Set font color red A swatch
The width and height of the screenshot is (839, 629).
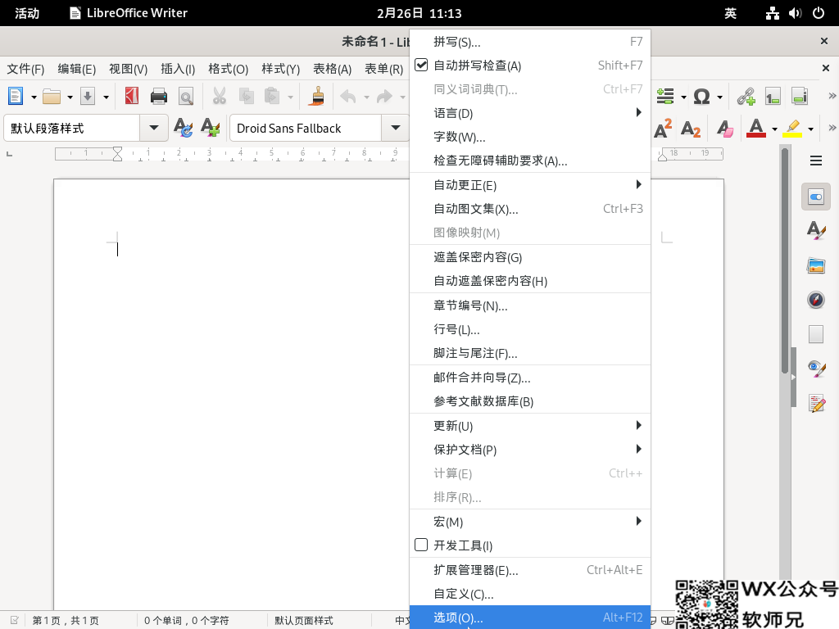click(755, 129)
